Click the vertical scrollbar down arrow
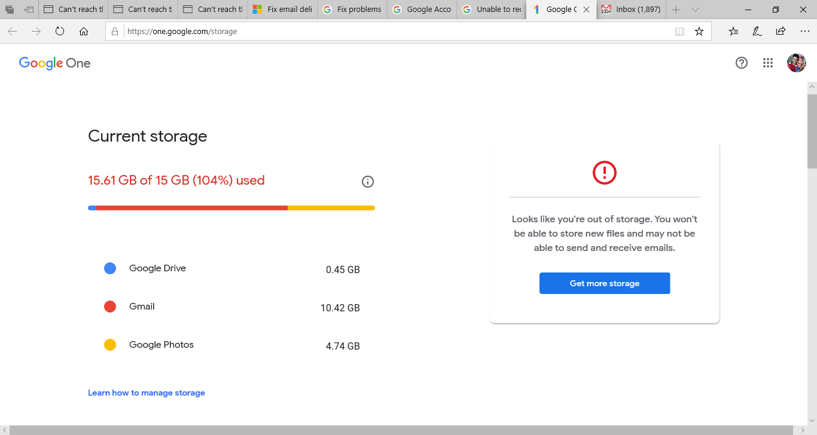The height and width of the screenshot is (435, 817). point(812,420)
